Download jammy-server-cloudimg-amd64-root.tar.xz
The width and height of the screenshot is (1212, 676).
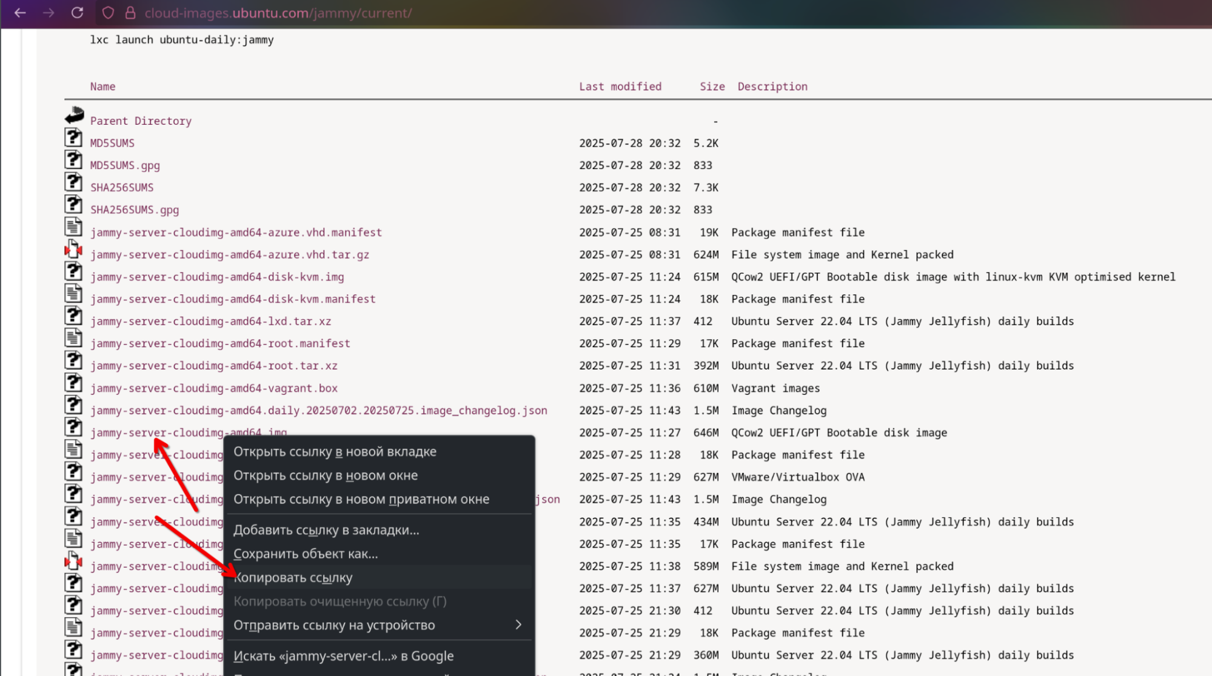point(213,366)
